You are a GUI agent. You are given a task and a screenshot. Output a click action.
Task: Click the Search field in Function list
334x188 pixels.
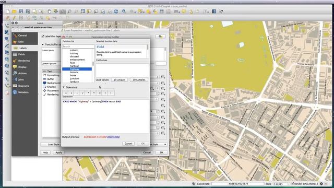click(x=78, y=46)
